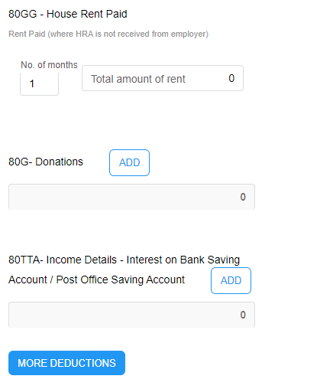Add a donation under 80G- Donations

[x=129, y=162]
